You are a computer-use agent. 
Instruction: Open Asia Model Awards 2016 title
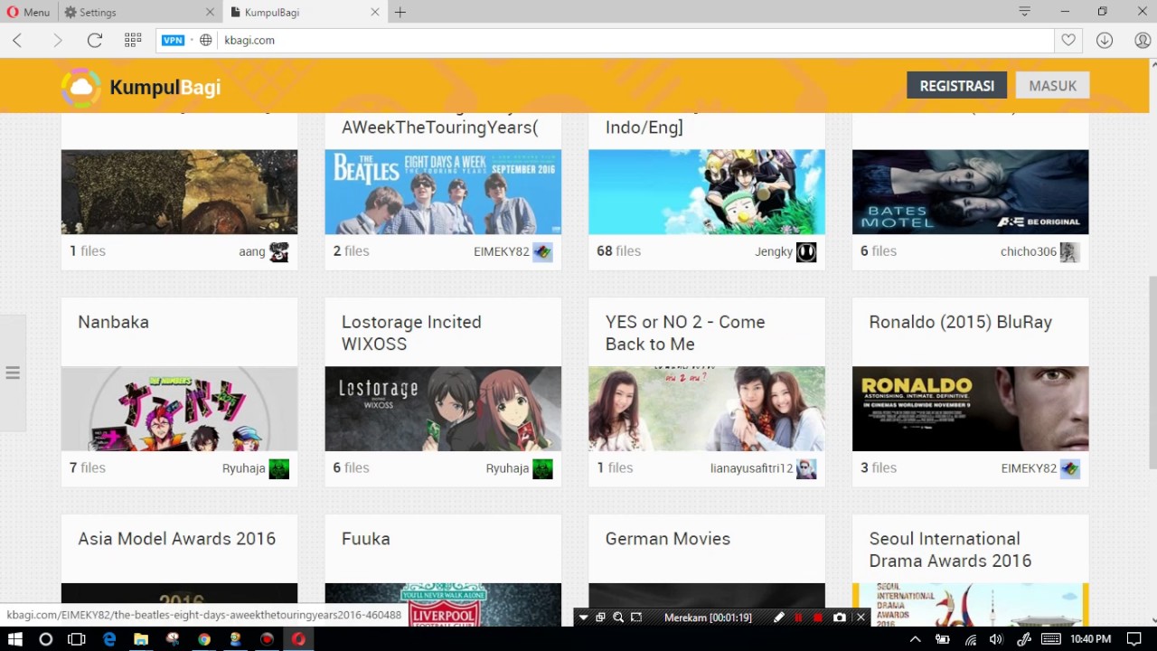coord(176,539)
